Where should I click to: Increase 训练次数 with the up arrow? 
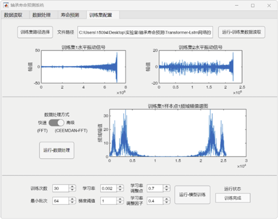tap(72, 187)
